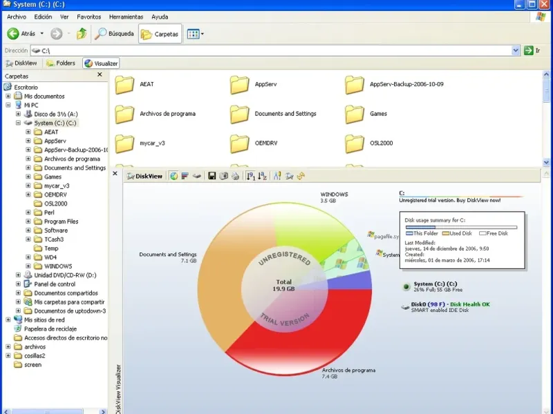This screenshot has height=414, width=553.
Task: Click the Buy DiskView now notice
Action: [x=450, y=200]
